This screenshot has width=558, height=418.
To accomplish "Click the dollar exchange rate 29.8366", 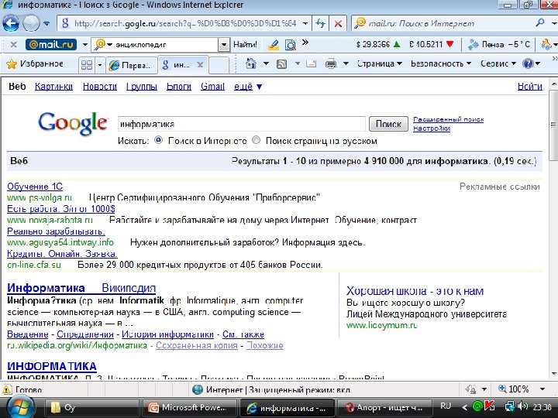I will [x=378, y=44].
